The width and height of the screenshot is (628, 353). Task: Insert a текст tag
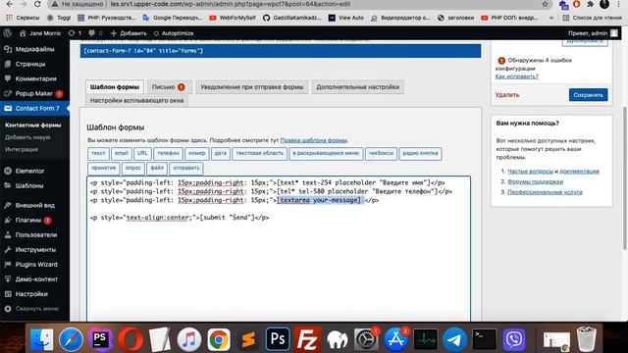tap(98, 153)
